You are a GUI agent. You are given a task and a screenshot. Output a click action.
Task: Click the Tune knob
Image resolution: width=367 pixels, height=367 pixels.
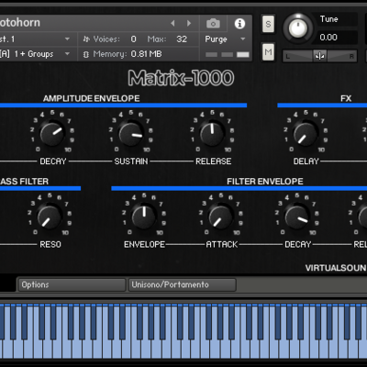coord(298,28)
